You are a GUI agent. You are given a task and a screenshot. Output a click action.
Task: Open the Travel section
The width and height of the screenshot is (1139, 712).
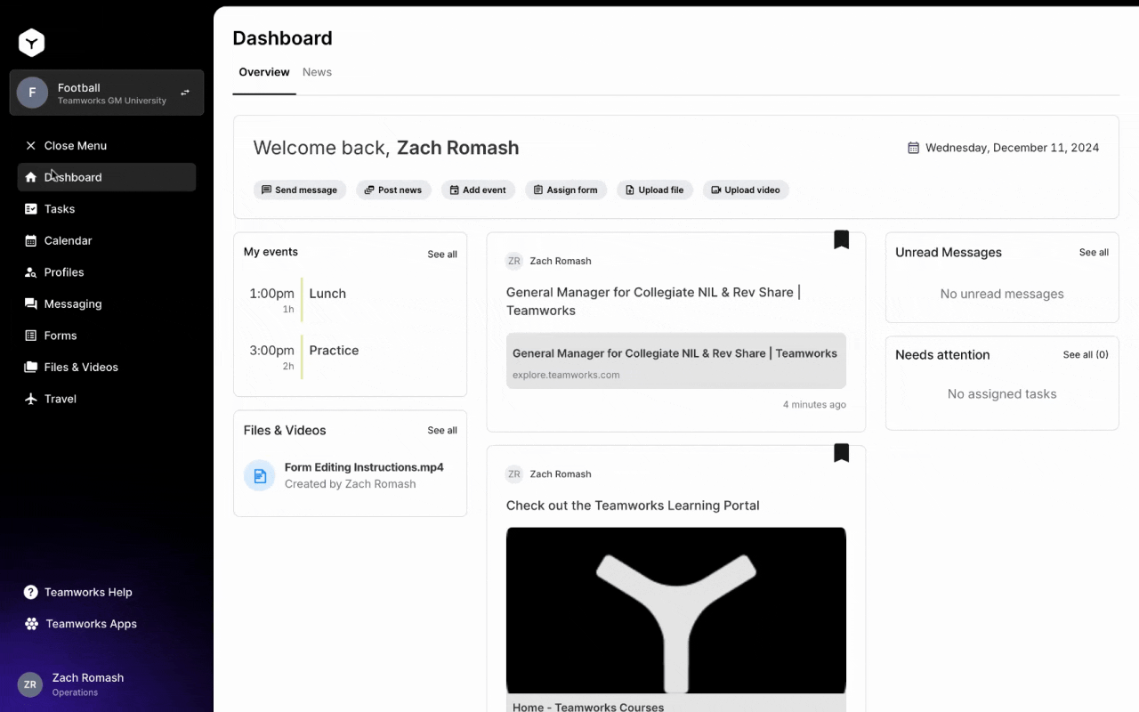click(x=60, y=399)
